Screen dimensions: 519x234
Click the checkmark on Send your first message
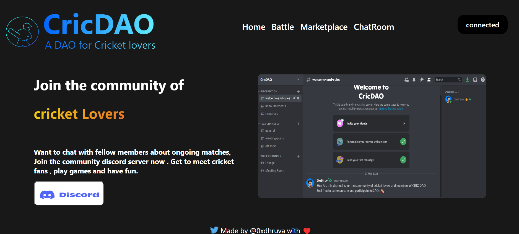pos(403,160)
